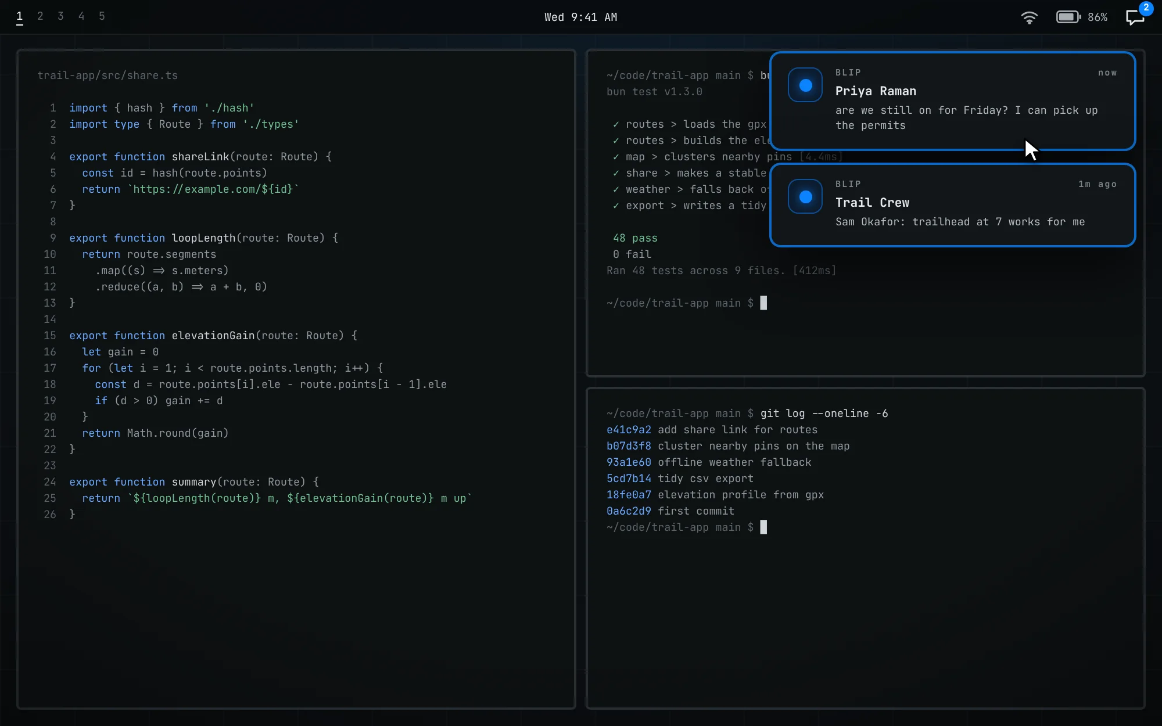Click the battery icon in the top bar

tap(1068, 17)
